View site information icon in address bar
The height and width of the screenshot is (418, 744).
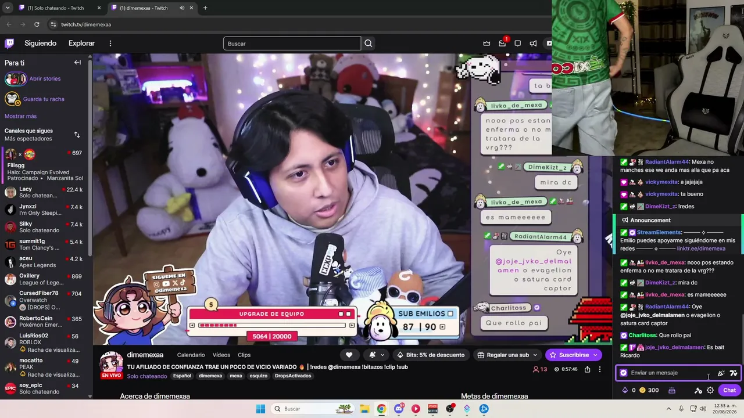tap(53, 24)
